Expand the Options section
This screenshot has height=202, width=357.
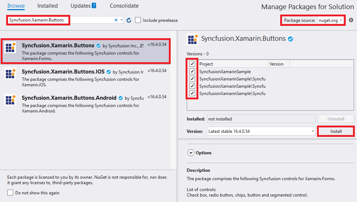(x=191, y=153)
